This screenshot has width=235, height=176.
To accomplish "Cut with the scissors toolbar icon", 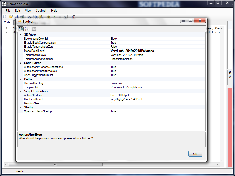I will (x=29, y=16).
